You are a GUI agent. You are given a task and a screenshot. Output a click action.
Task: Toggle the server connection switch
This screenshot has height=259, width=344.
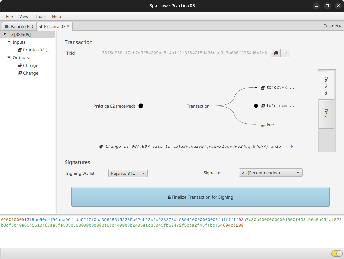(337, 254)
